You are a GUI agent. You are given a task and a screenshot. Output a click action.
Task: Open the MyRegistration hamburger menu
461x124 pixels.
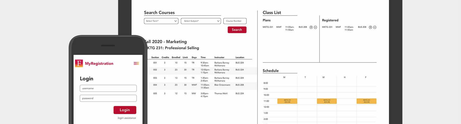tap(136, 63)
